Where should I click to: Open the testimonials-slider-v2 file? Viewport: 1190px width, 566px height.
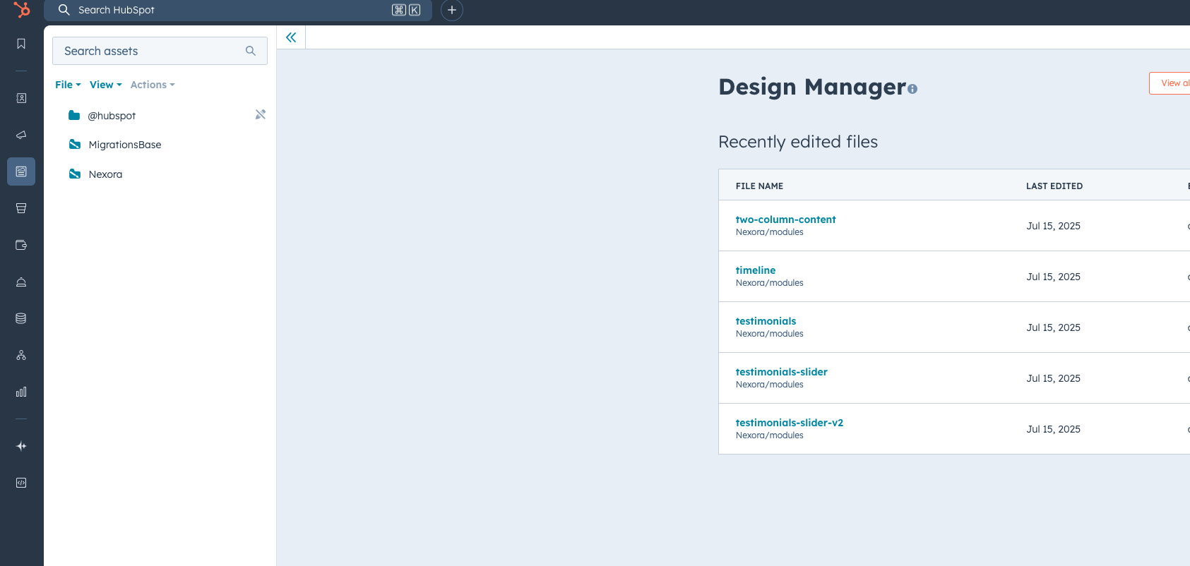(x=789, y=423)
